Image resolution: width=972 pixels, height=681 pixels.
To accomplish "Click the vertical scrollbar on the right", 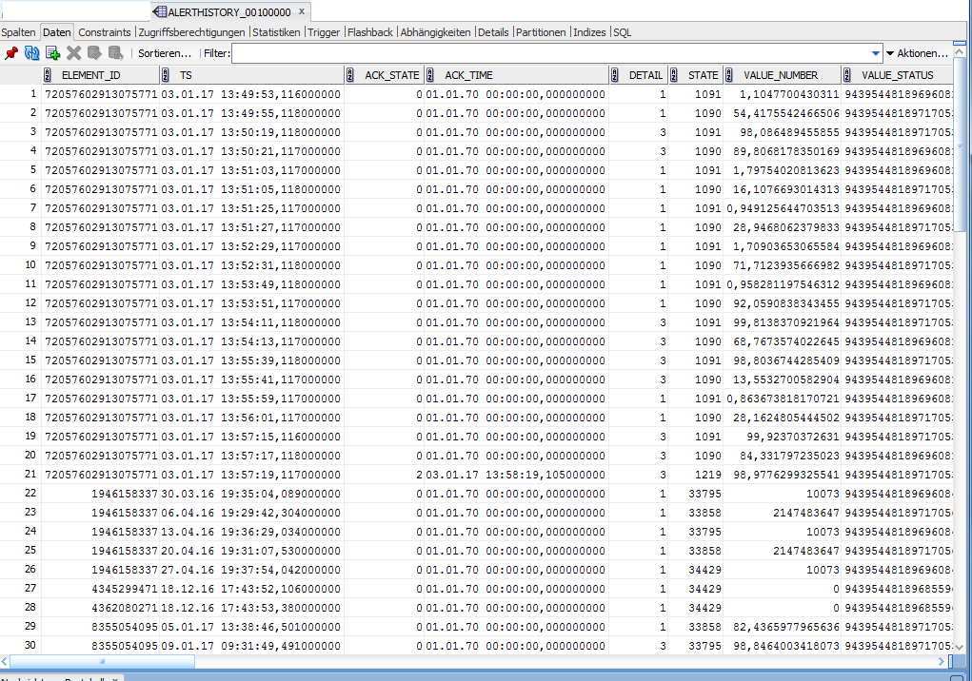I will pyautogui.click(x=962, y=190).
